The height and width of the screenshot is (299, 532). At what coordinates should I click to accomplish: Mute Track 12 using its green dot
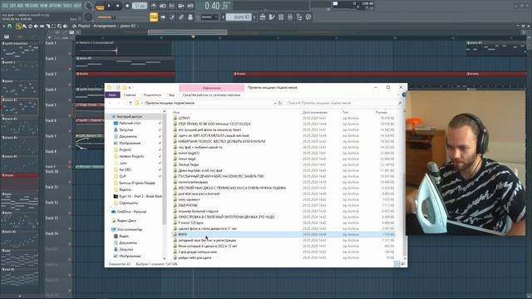(x=70, y=213)
